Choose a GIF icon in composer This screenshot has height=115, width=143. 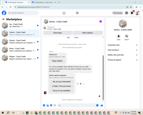(x=55, y=105)
